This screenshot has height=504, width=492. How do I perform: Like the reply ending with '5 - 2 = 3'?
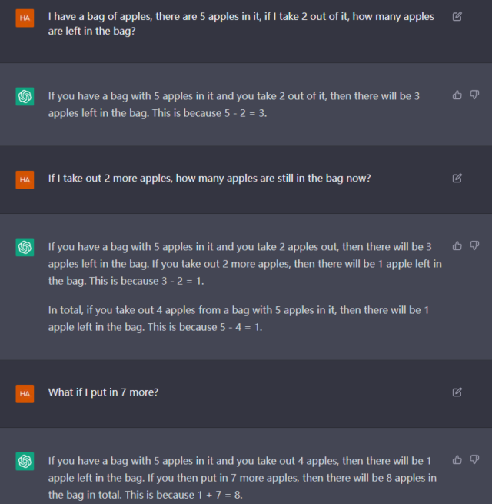[x=457, y=95]
